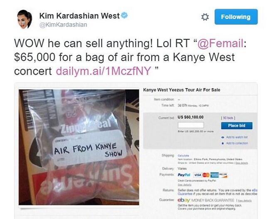Open the air bag photo thumbnail
This screenshot has height=219, width=270.
pos(79,147)
